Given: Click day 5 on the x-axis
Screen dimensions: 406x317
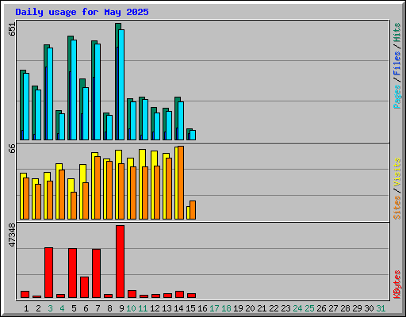Looking at the screenshot, I should tap(74, 308).
